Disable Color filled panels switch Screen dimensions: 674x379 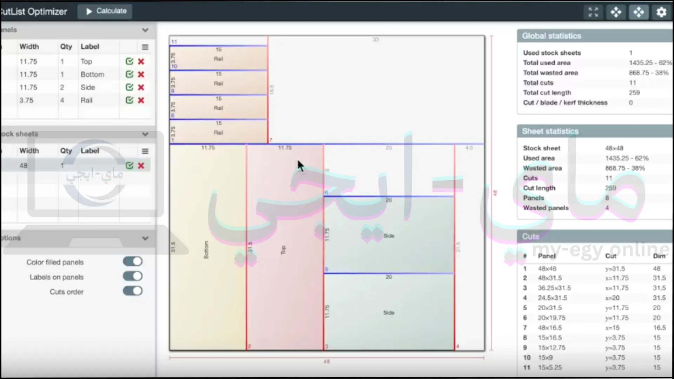click(x=133, y=261)
